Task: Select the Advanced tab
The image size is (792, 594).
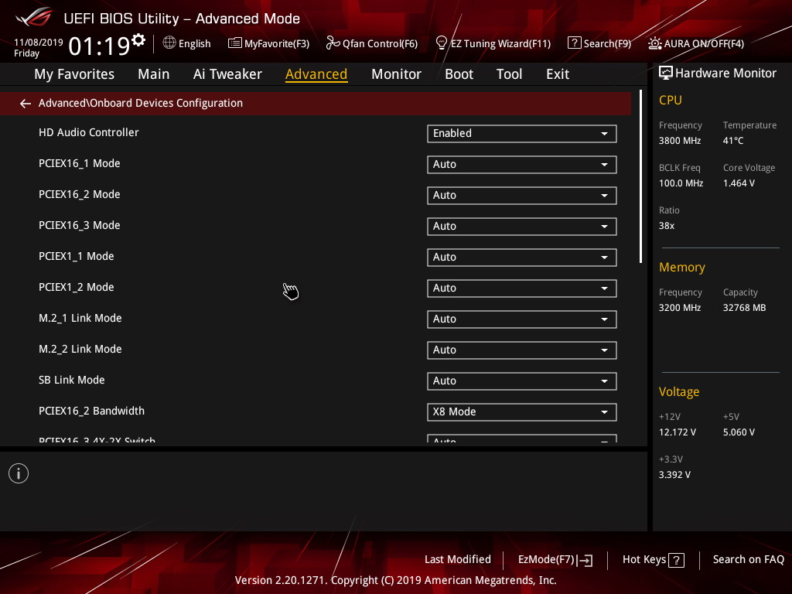Action: 316,74
